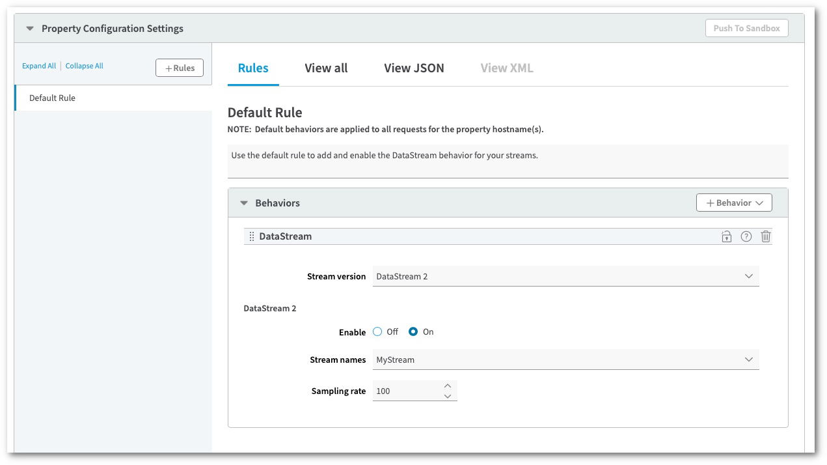The image size is (827, 465).
Task: Decrease sampling rate with down arrow
Action: [x=447, y=396]
